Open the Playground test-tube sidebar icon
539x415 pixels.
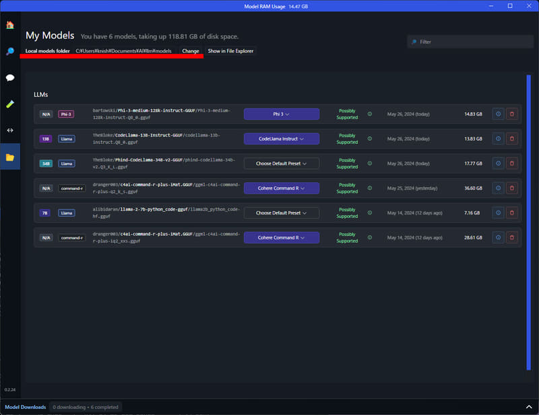9,104
